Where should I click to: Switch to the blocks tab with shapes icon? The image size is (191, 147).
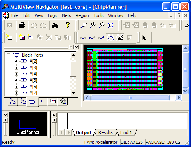(x=63, y=101)
